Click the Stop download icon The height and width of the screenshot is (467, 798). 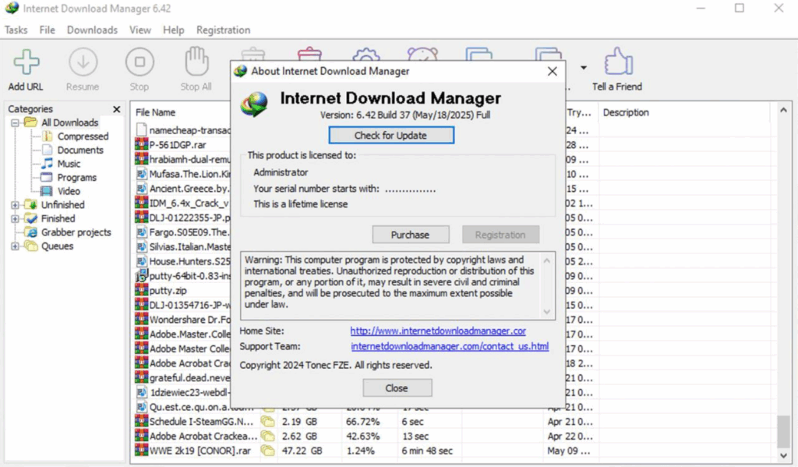click(x=139, y=62)
